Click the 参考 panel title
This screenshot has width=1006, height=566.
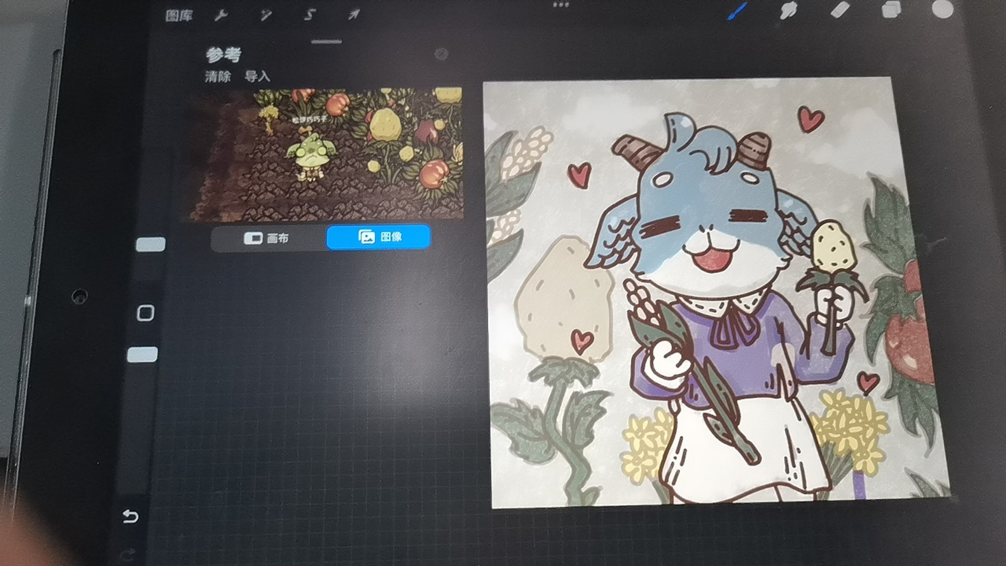pos(224,55)
